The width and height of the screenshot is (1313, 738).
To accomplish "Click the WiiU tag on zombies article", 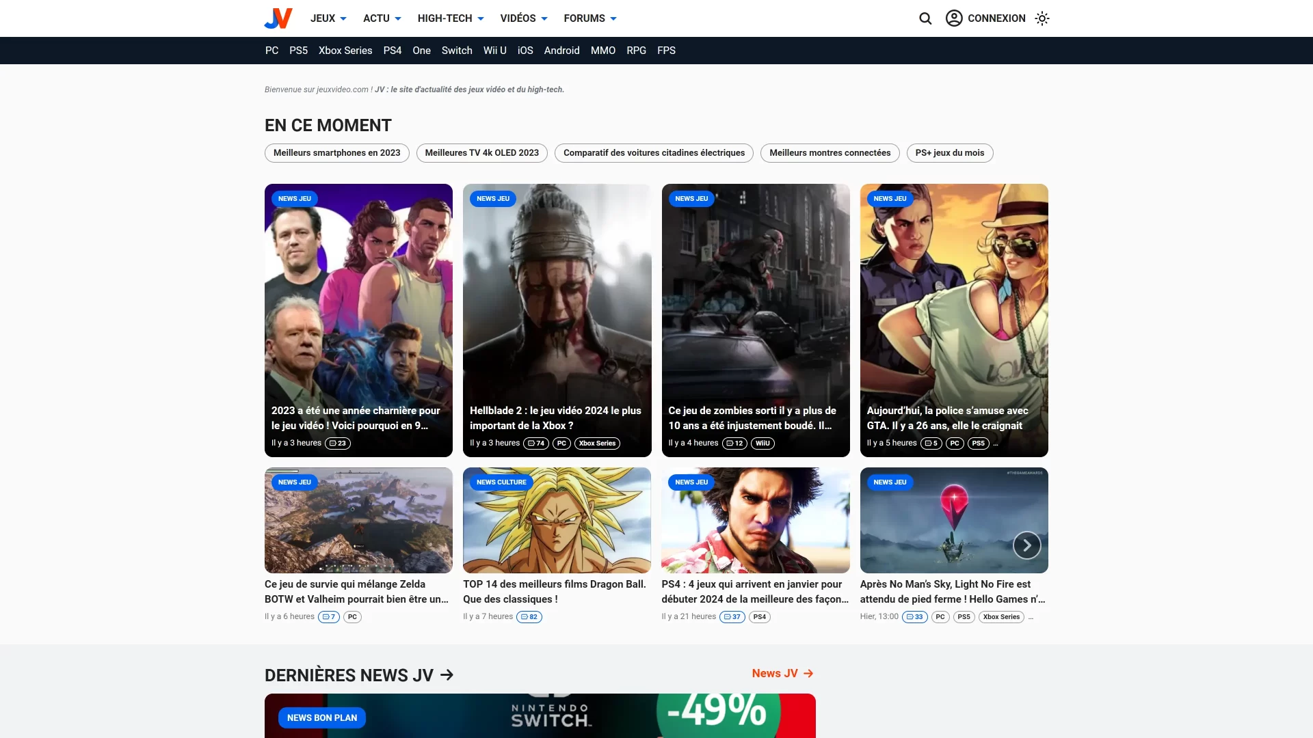I will (x=762, y=443).
